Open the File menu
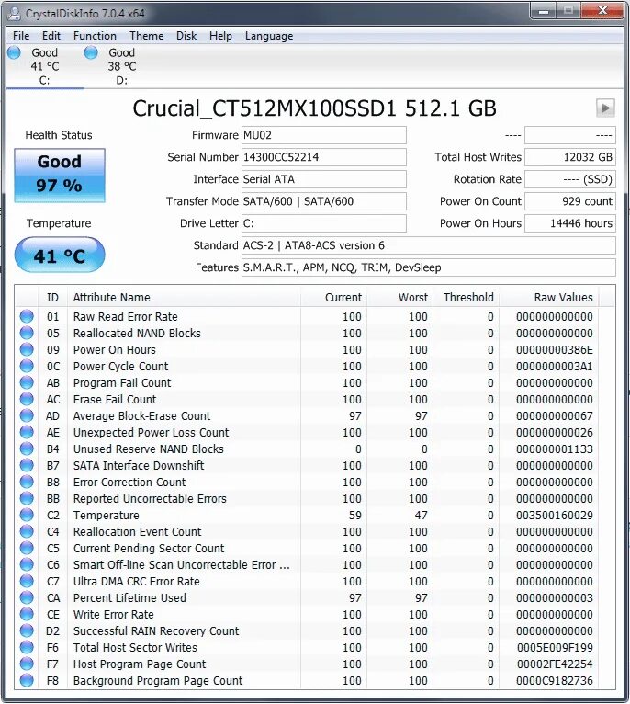The image size is (630, 704). 21,36
